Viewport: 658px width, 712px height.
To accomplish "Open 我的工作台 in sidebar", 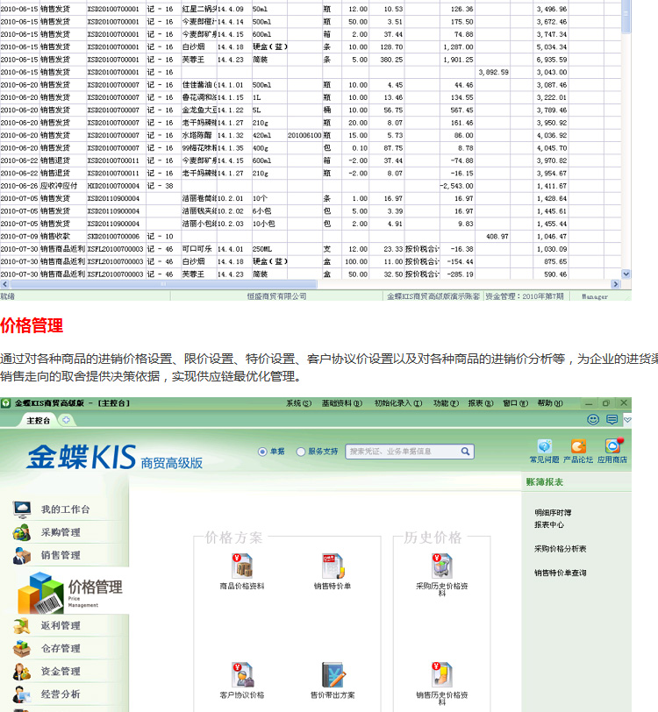I will [x=65, y=509].
